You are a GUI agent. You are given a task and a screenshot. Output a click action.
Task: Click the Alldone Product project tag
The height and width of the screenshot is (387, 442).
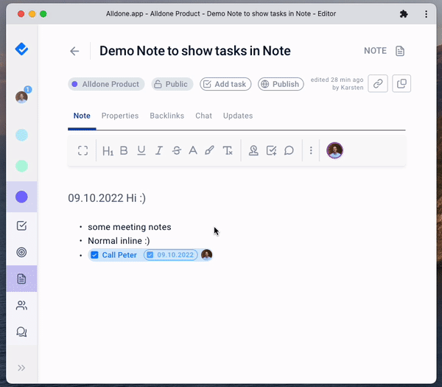click(106, 84)
